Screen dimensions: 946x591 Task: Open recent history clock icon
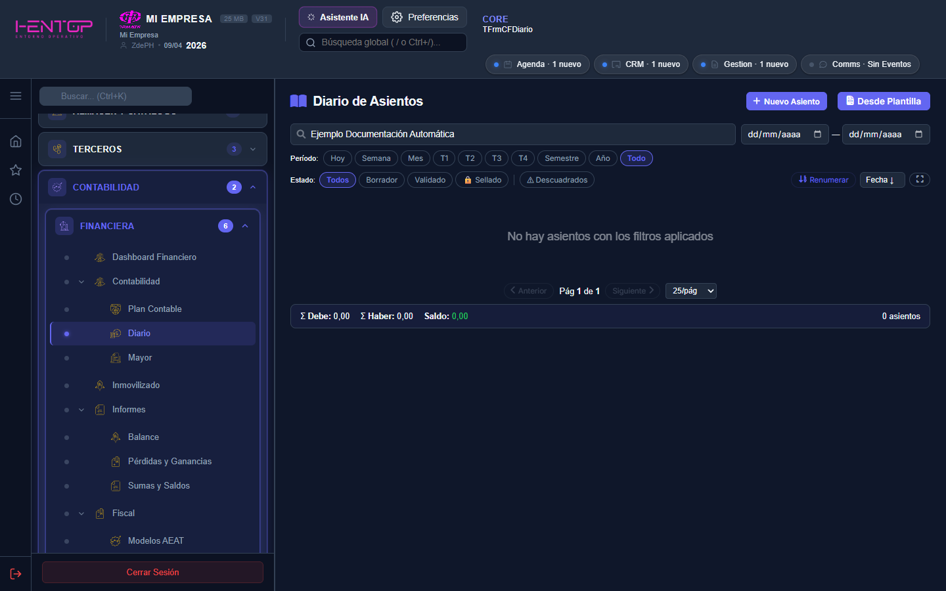16,199
